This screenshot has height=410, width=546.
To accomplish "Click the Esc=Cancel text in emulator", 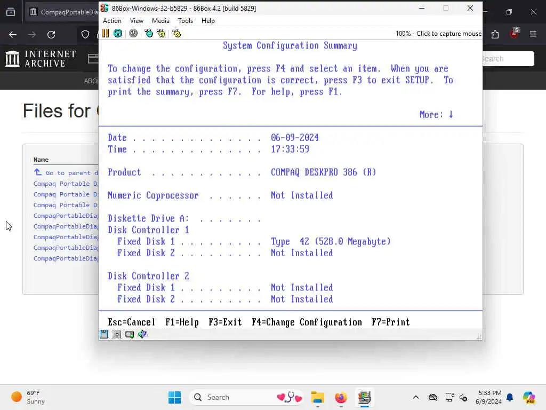I will coord(131,322).
